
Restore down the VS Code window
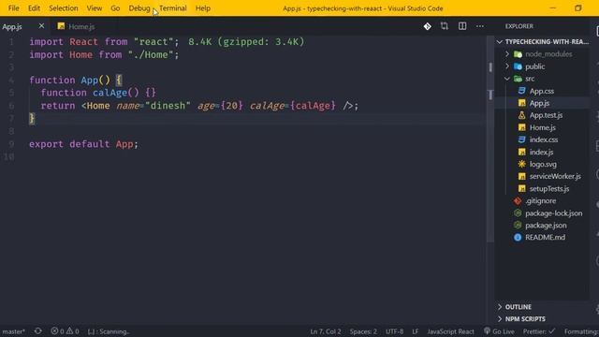(577, 8)
